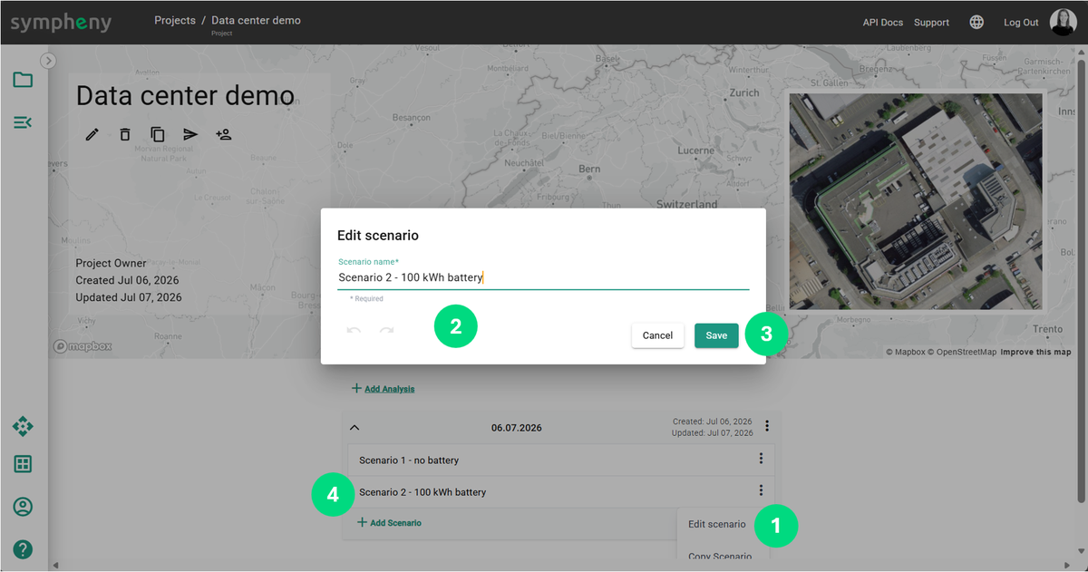Click the collapse menu icon in sidebar
The image size is (1088, 572).
[23, 122]
